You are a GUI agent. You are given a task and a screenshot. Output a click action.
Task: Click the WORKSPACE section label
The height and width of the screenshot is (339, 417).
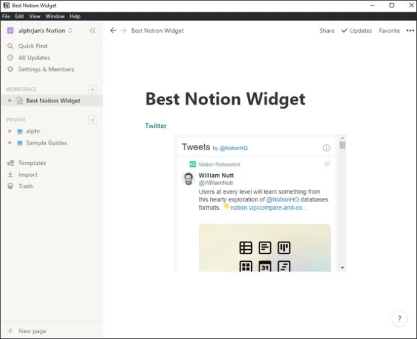point(21,89)
